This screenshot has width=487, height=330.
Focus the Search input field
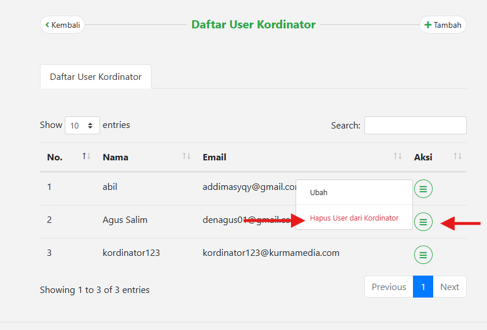[415, 126]
